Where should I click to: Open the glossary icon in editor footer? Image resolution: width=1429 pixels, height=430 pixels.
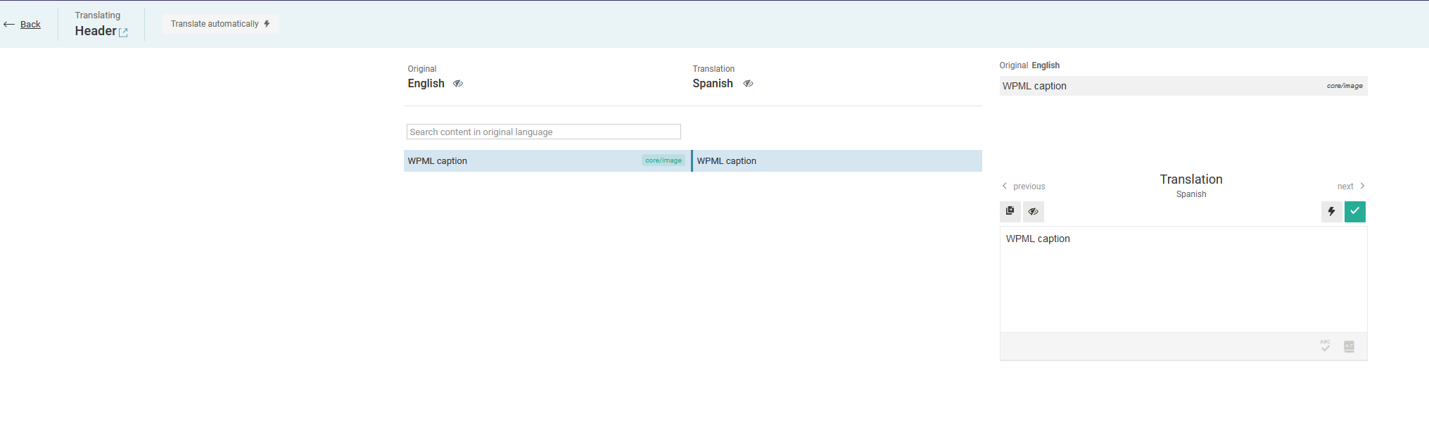1349,346
